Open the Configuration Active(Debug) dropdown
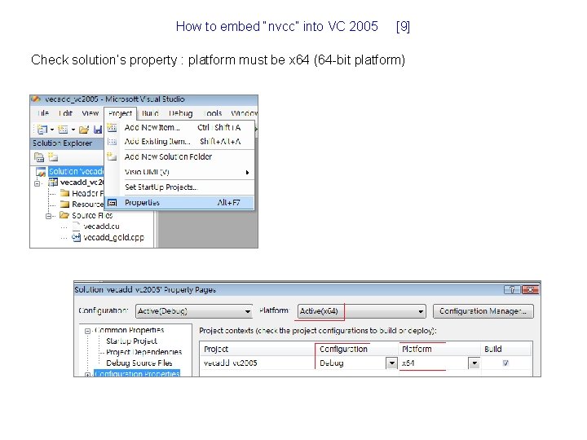This screenshot has height=440, width=587. point(248,311)
